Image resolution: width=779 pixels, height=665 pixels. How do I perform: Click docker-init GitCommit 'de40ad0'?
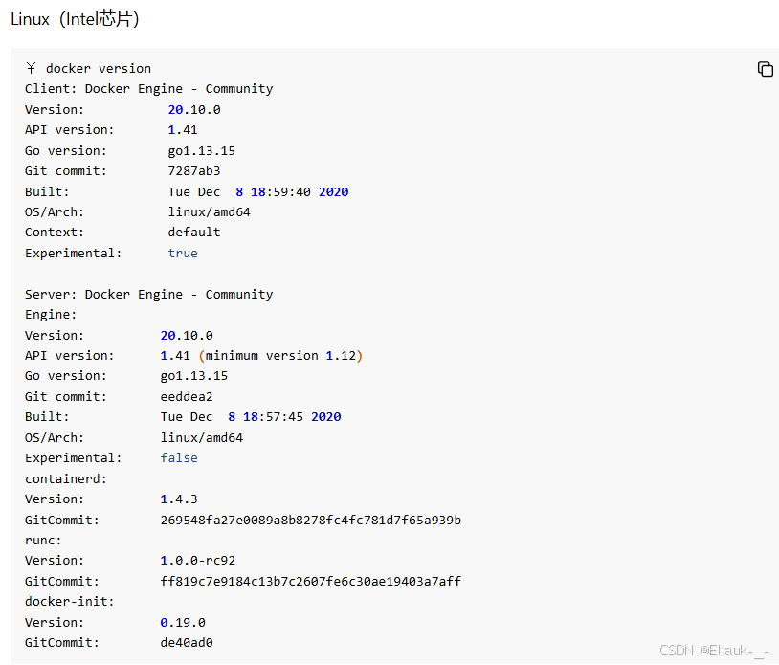(187, 643)
